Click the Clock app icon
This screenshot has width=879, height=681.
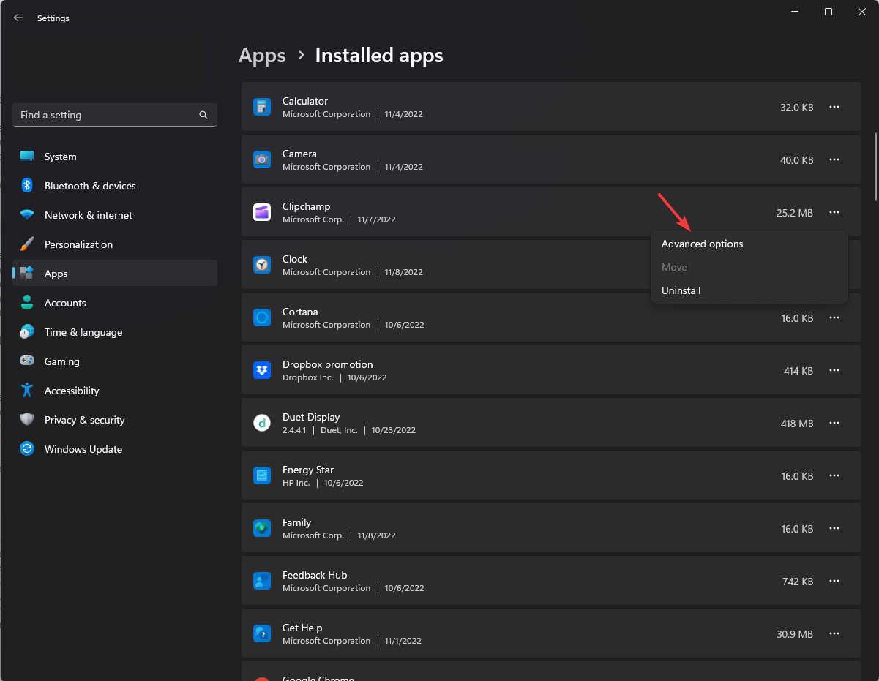262,265
